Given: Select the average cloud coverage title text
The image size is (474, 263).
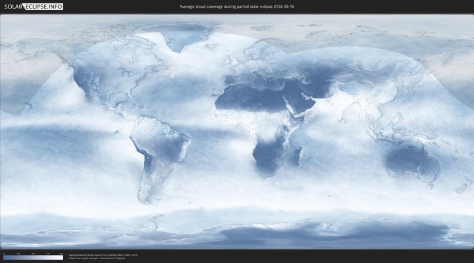Looking at the screenshot, I should (237, 7).
